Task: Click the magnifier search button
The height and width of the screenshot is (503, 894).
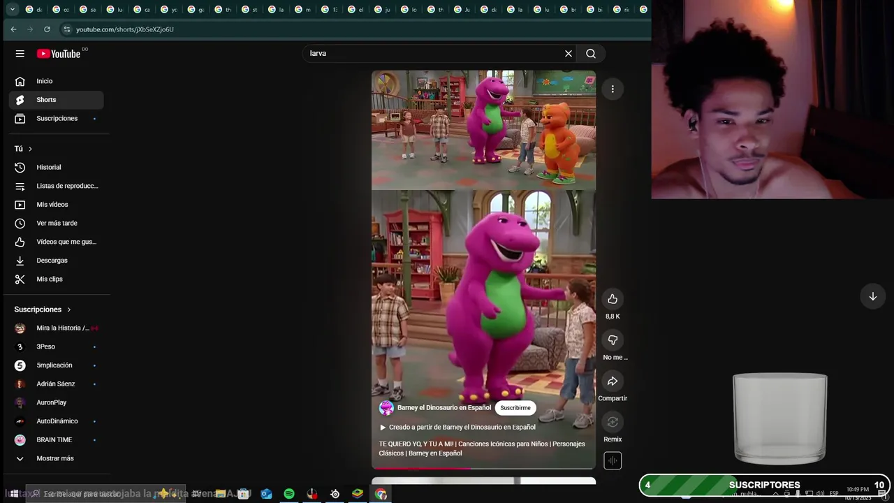Action: click(x=591, y=54)
